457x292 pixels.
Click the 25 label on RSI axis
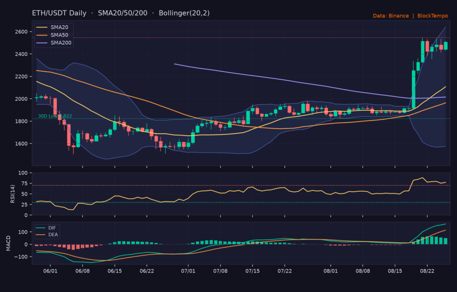coord(25,205)
